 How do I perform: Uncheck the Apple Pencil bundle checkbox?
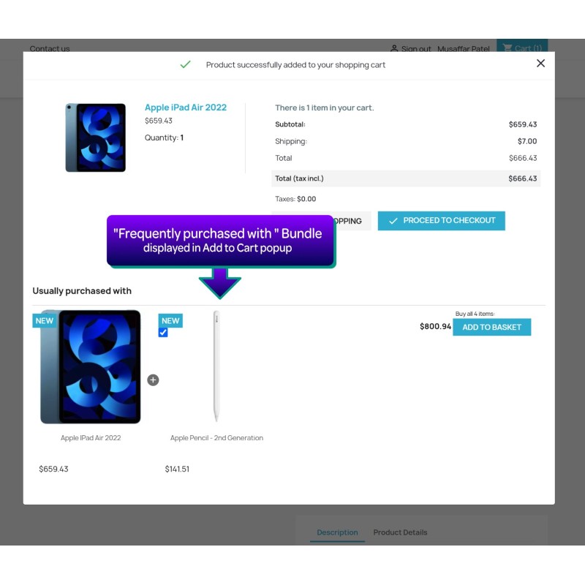pos(163,333)
